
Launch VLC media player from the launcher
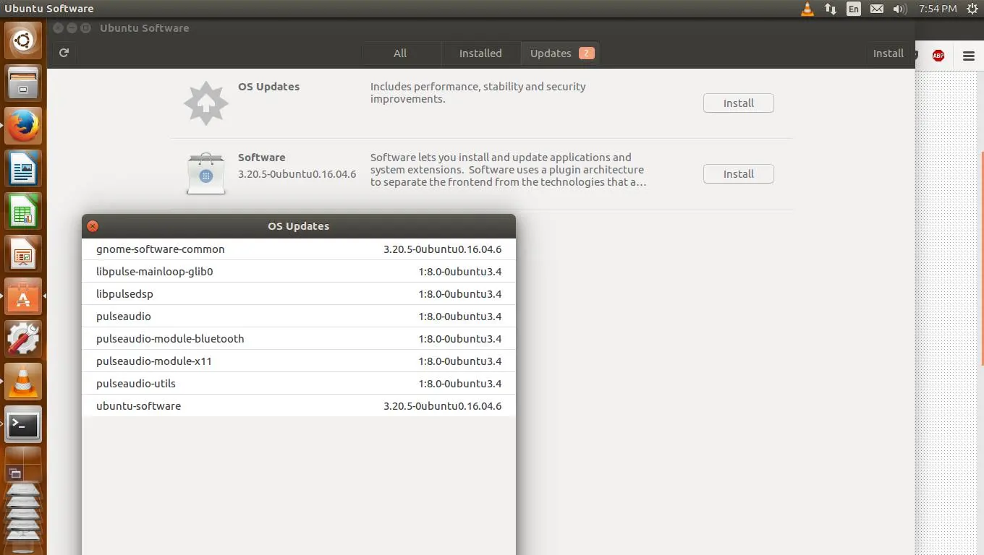(24, 382)
